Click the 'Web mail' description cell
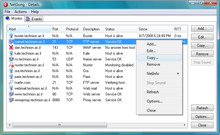The height and width of the screenshot is (135, 220). click(x=90, y=88)
